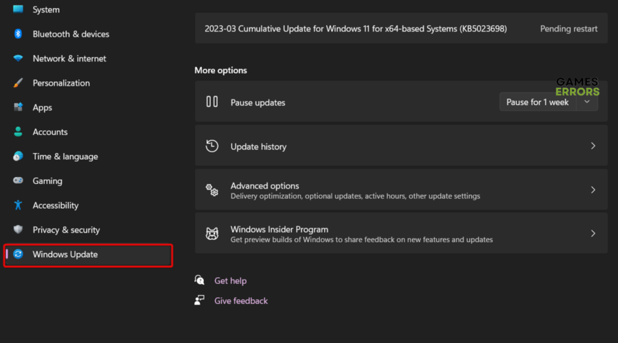Click the Apps icon in sidebar
This screenshot has width=618, height=343.
click(x=19, y=108)
